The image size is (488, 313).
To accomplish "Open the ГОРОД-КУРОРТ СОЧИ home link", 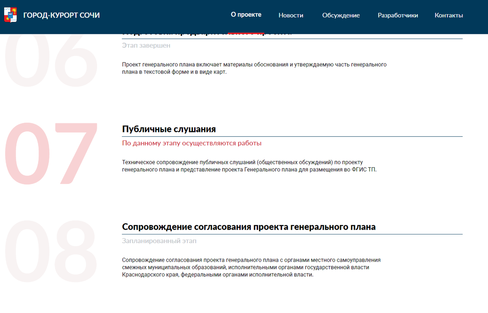I will (x=61, y=15).
